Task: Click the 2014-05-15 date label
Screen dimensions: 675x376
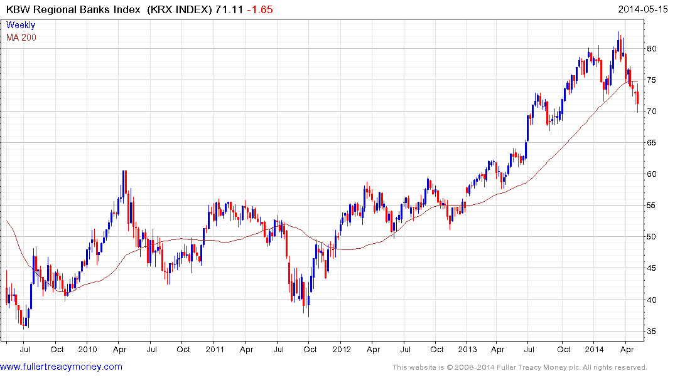Action: point(643,9)
